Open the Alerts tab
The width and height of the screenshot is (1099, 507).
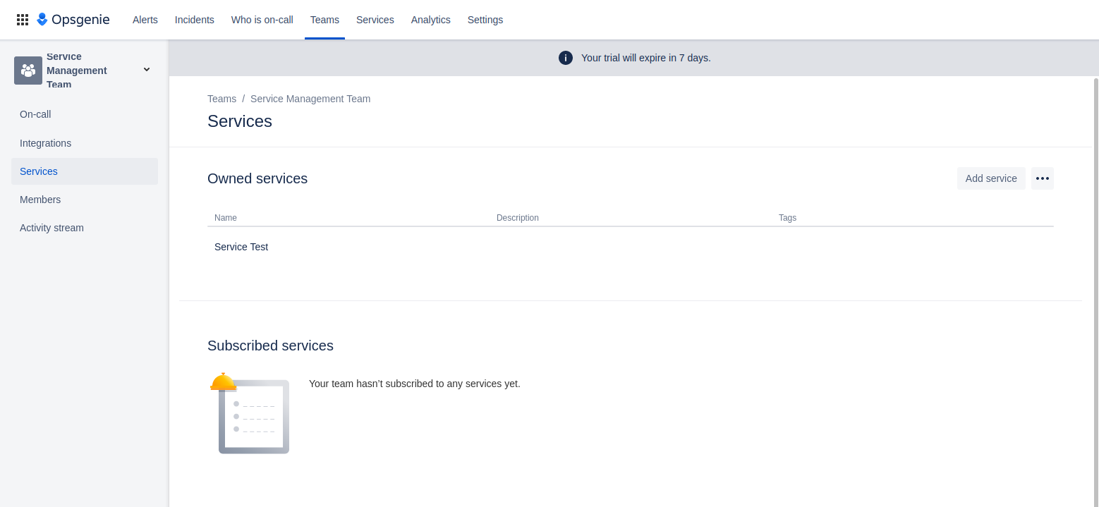point(145,20)
